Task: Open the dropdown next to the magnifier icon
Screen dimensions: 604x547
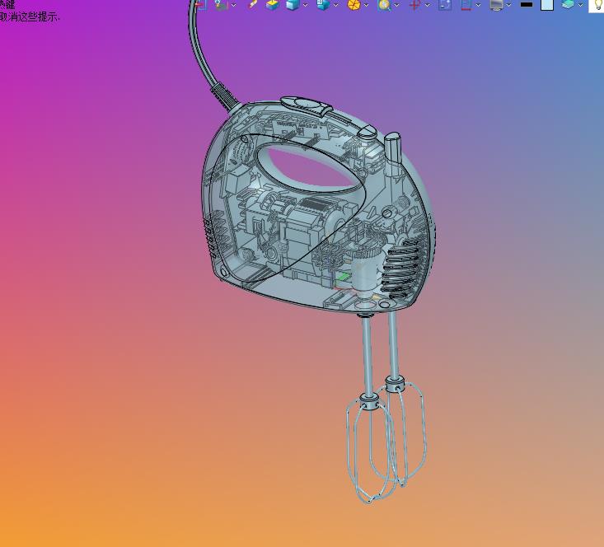Action: coord(396,5)
